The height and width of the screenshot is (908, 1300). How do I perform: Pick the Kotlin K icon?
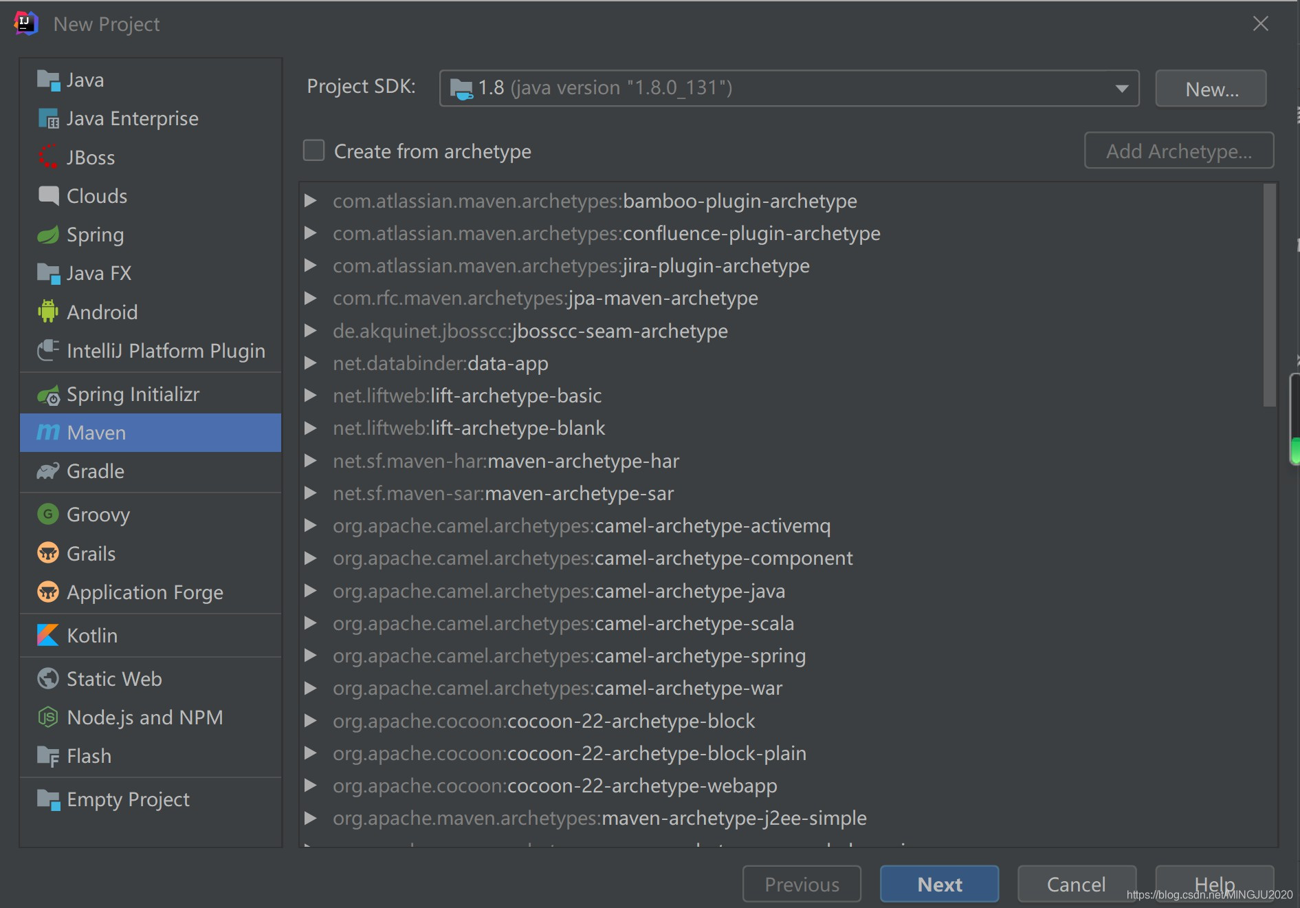48,635
